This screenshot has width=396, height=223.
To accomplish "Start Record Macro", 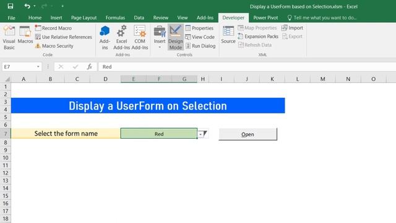I will (x=53, y=28).
